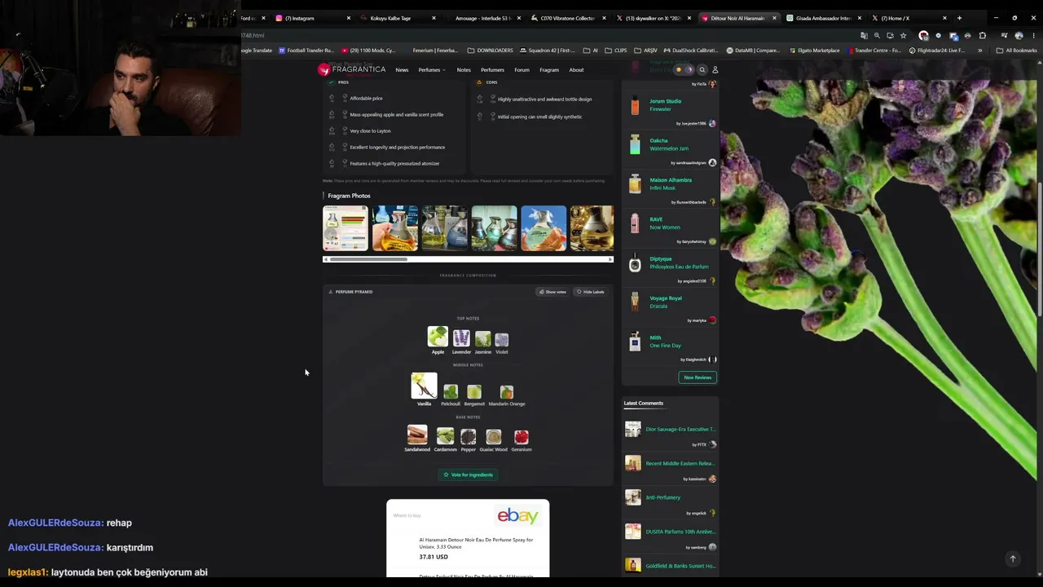Open the Fragrantica user account icon
Image resolution: width=1043 pixels, height=587 pixels.
pos(715,70)
